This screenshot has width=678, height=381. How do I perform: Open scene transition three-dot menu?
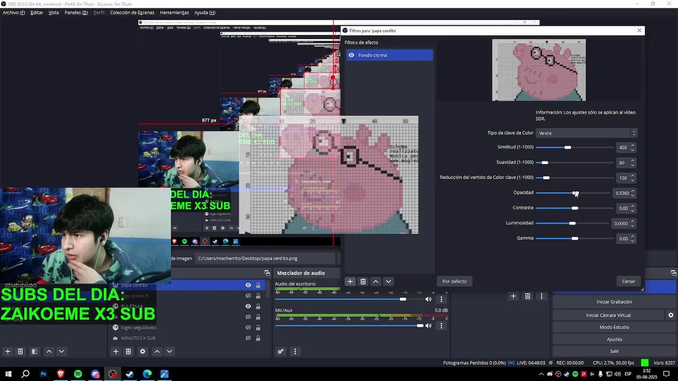tap(541, 296)
